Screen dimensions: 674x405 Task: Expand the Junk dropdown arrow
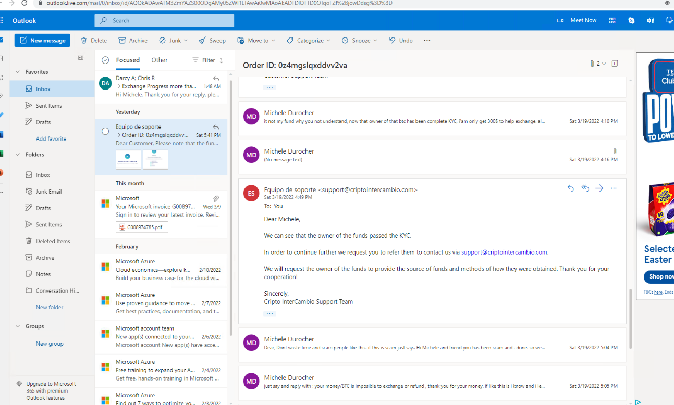click(x=186, y=41)
